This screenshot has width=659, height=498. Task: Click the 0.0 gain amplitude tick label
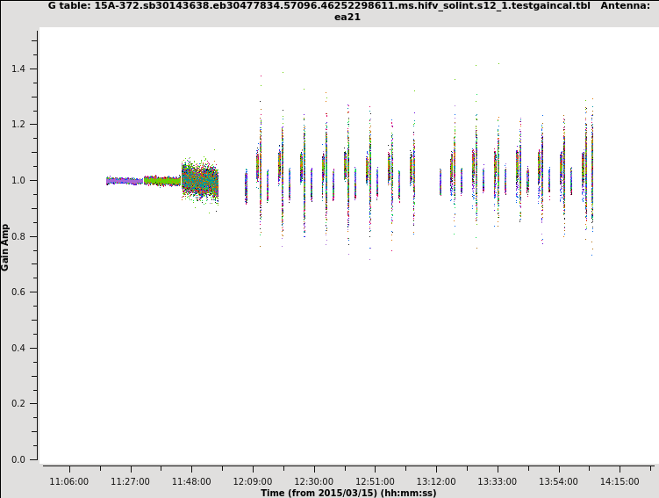19,459
